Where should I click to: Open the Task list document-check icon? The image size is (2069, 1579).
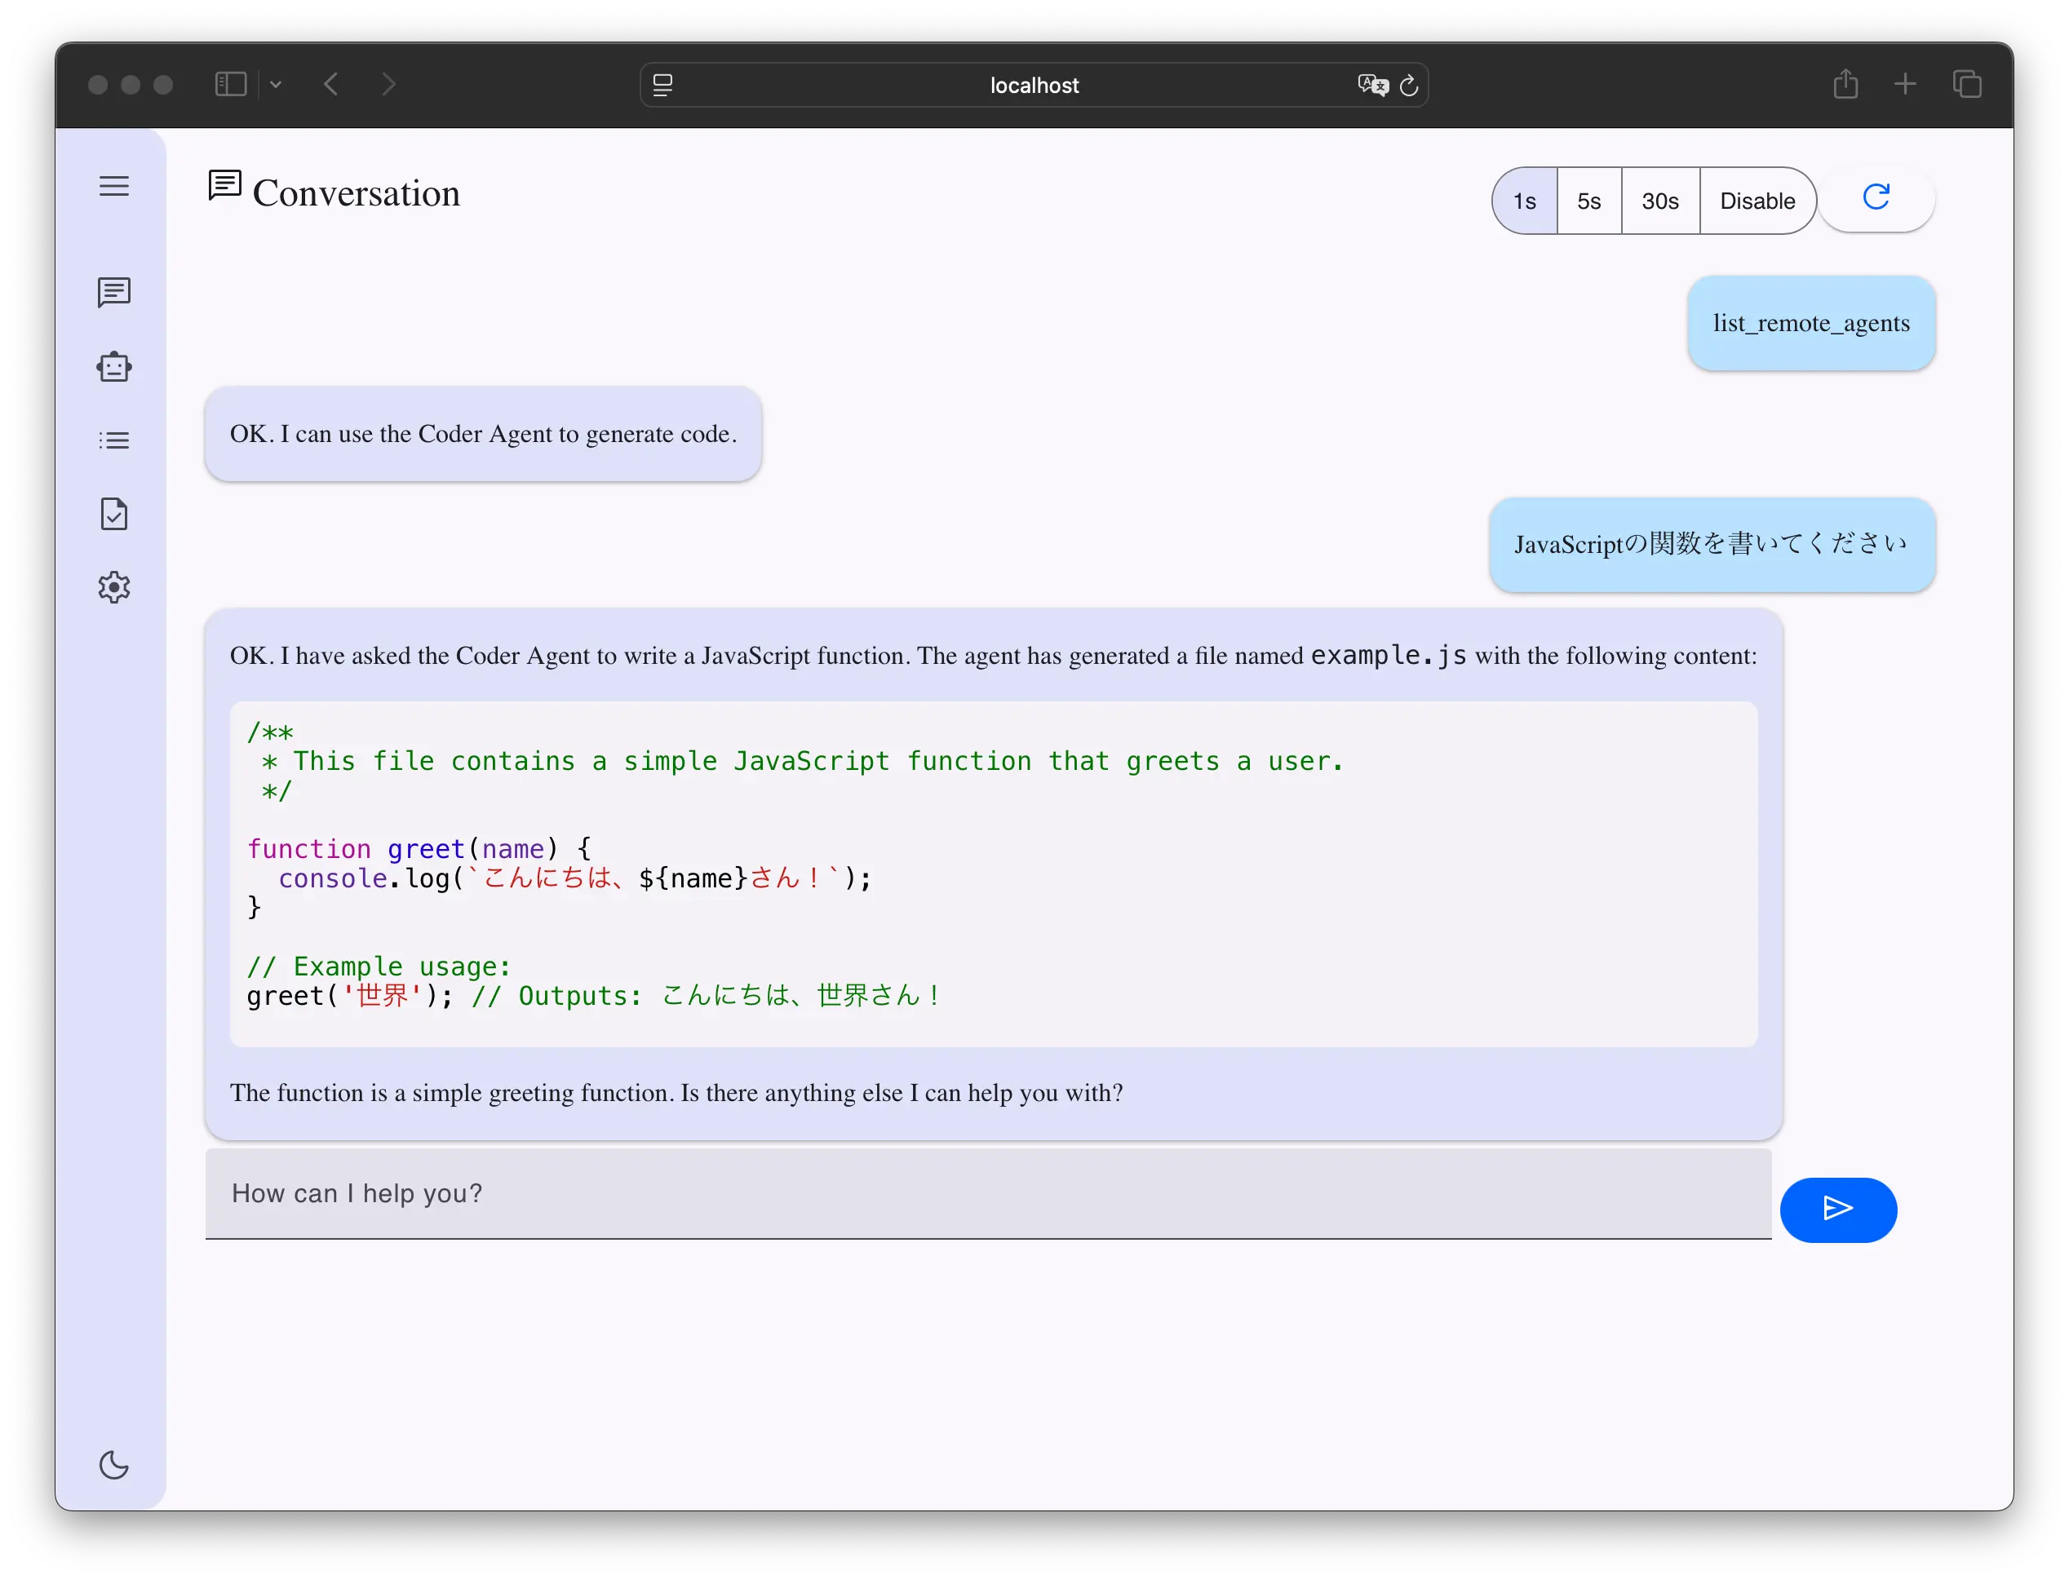(x=113, y=514)
